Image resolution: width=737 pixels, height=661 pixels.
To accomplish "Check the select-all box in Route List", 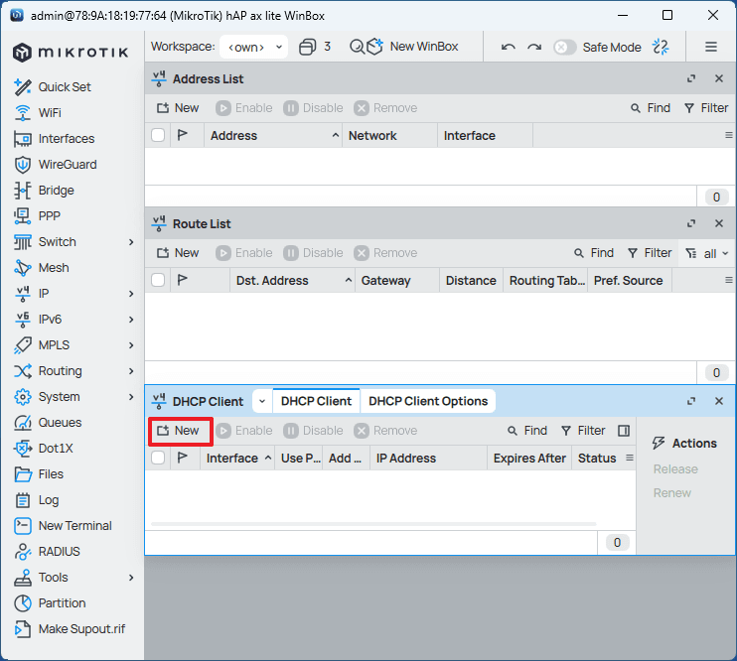I will 158,281.
